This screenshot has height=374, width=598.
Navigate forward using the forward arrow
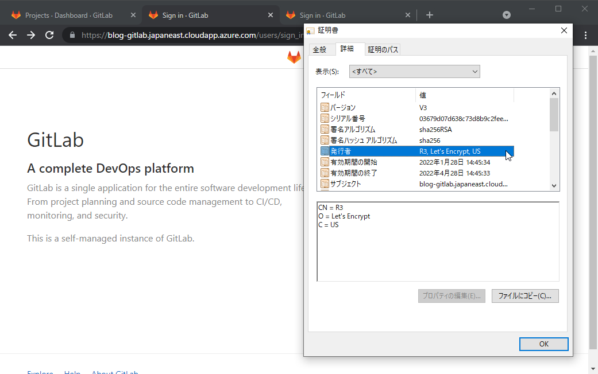coord(31,35)
